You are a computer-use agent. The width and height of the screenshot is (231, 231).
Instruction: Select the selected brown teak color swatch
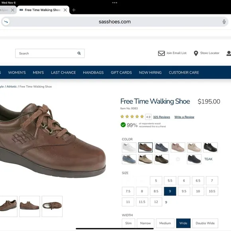145,147
